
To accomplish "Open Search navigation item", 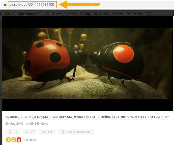I will (71, 14).
